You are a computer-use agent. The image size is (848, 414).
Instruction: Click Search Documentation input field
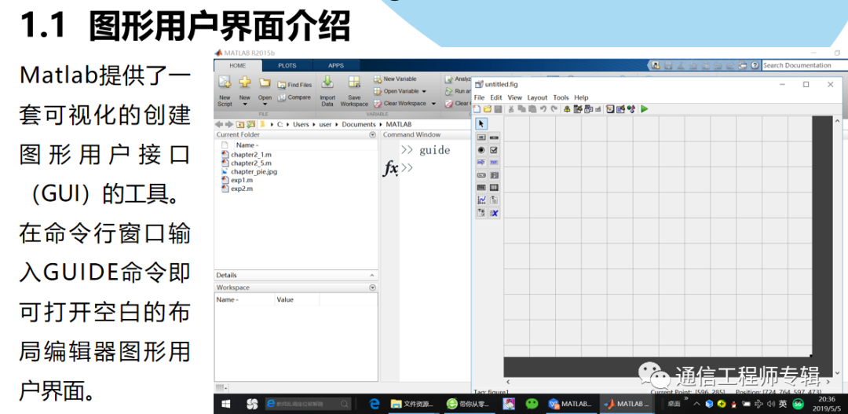click(805, 65)
